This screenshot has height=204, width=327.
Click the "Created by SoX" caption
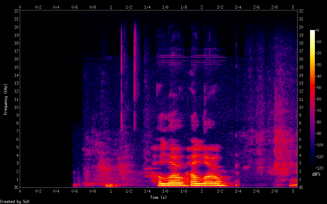point(15,202)
